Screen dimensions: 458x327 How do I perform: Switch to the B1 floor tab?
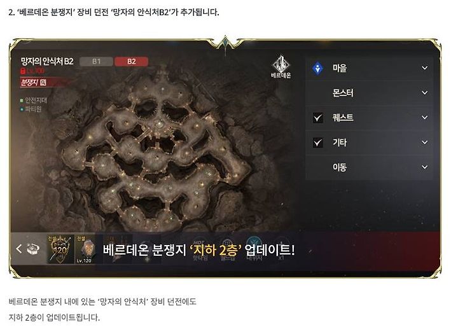(97, 61)
